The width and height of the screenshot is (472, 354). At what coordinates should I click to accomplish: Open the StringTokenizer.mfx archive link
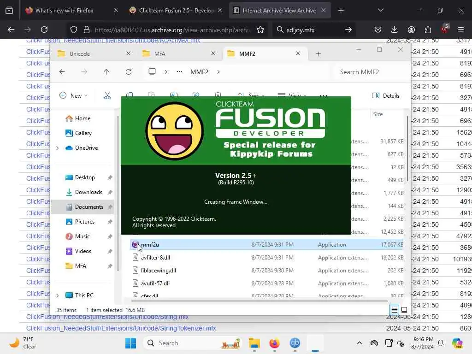pos(121,328)
